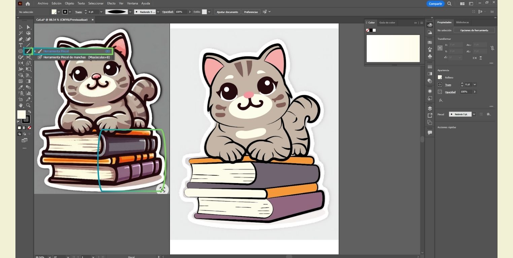Viewport: 513px width, 258px height.
Task: Choose the Ellipse shape tool
Action: (21, 51)
